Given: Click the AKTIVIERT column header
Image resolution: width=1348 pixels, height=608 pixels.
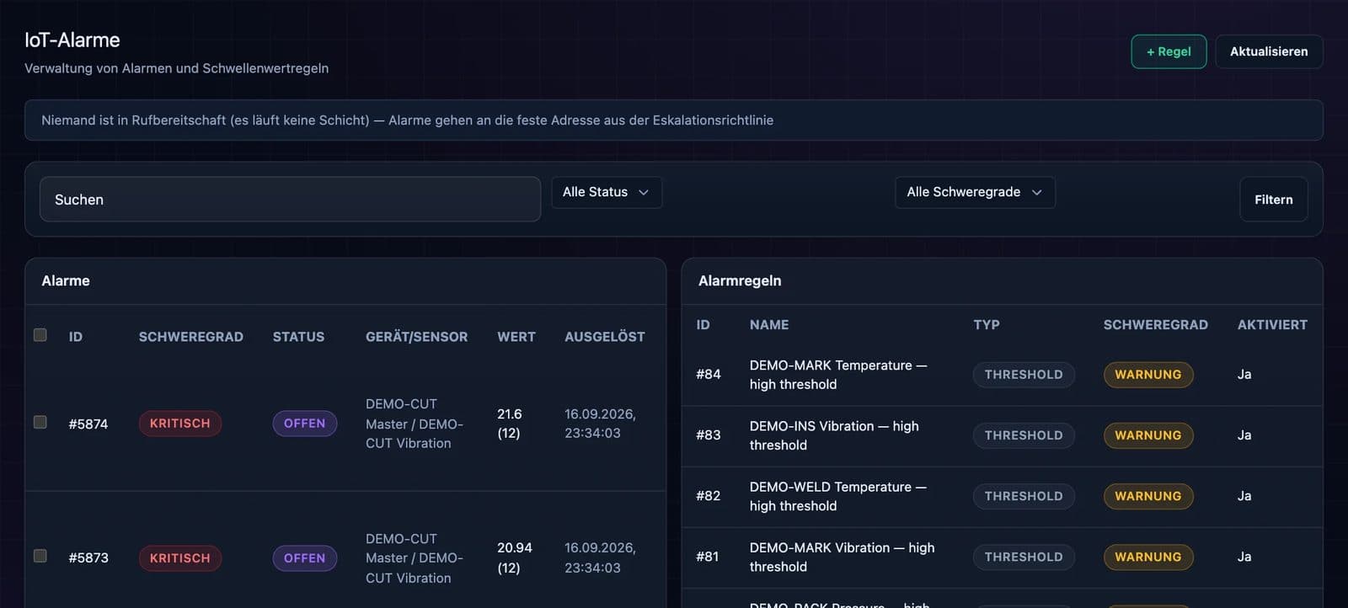Looking at the screenshot, I should pos(1272,325).
